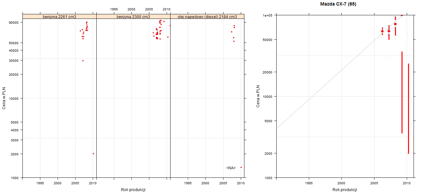
Task: Click the '2010' x-axis tick of the Mazda chart
Action: point(407,183)
